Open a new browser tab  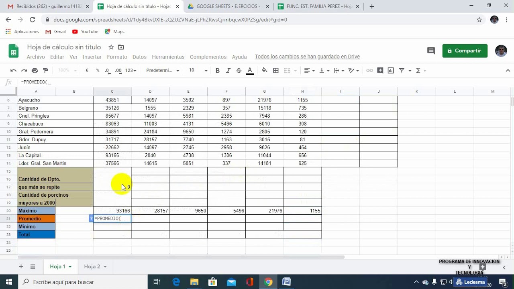(x=372, y=6)
